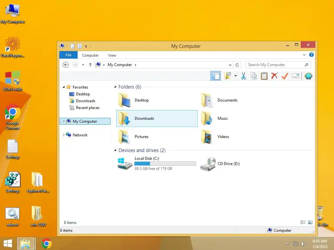Click File Explorer taskbar button
The height and width of the screenshot is (250, 334).
[x=26, y=243]
